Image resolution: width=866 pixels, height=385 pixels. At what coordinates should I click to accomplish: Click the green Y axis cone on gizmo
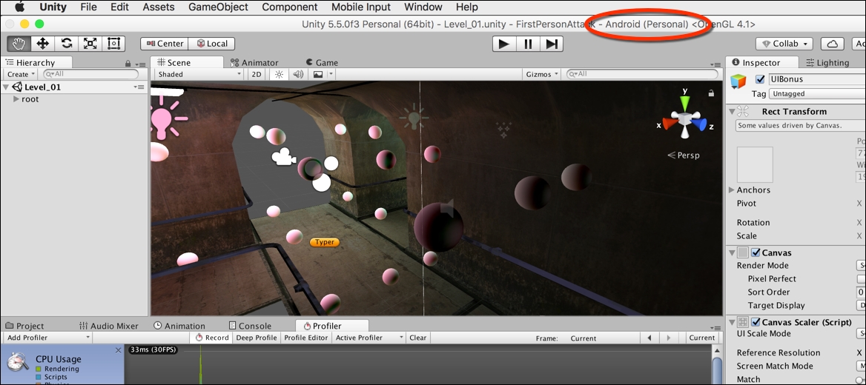click(685, 103)
